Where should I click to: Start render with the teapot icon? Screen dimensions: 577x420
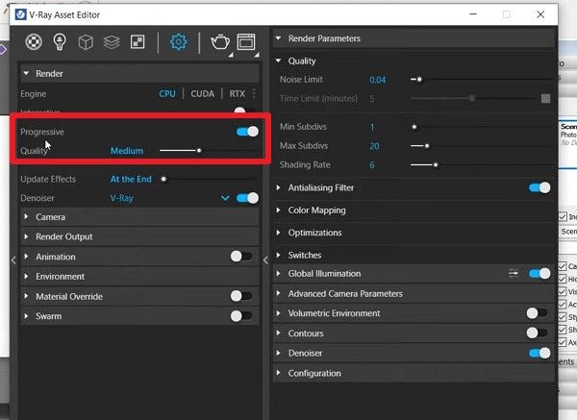(220, 42)
